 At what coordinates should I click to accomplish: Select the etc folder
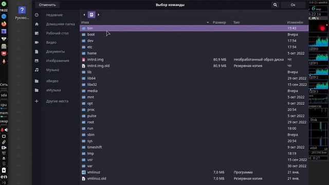(194, 47)
